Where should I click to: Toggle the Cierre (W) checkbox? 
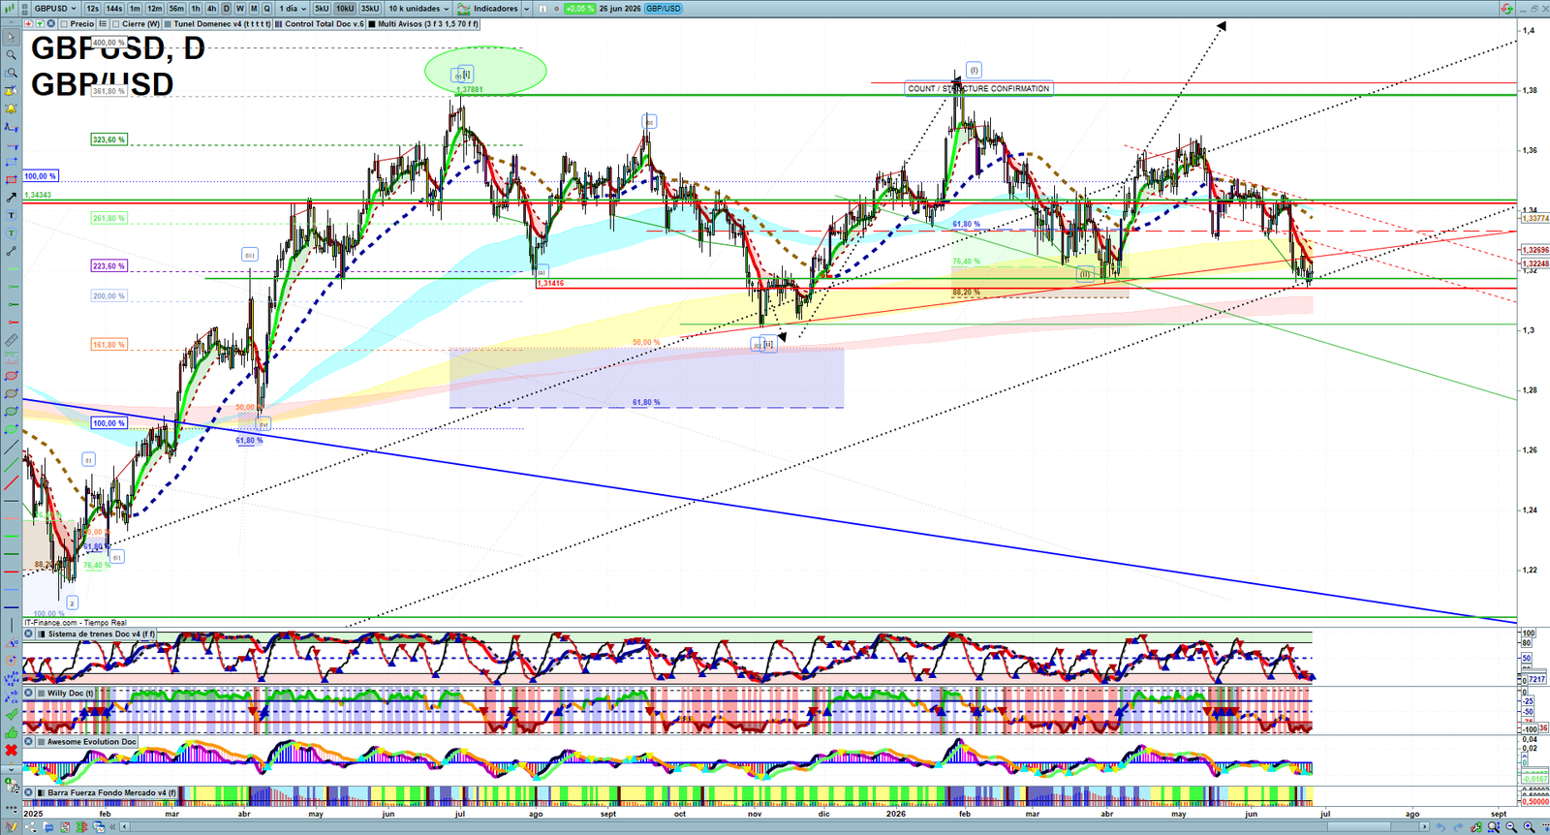[x=116, y=24]
